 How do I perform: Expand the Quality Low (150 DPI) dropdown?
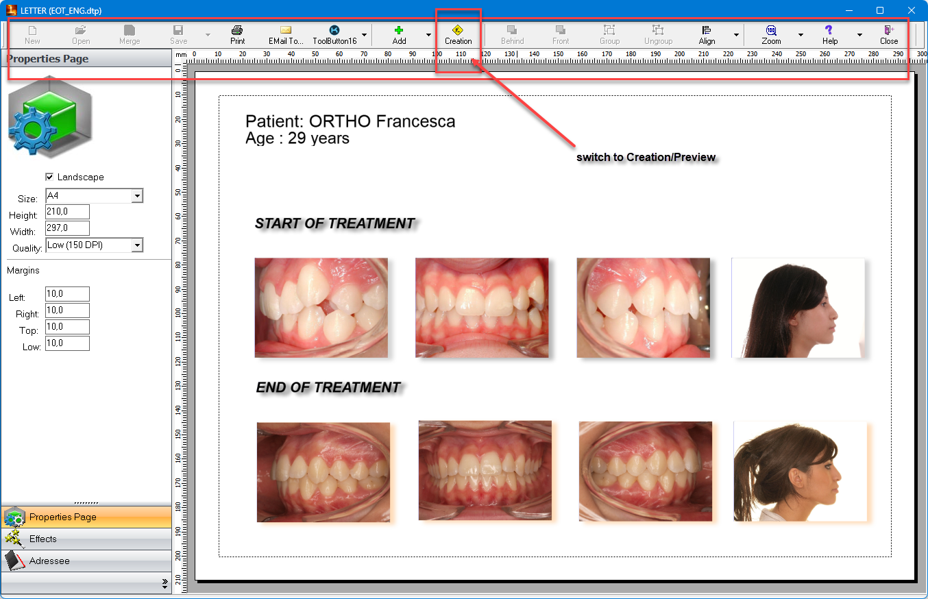coord(137,245)
